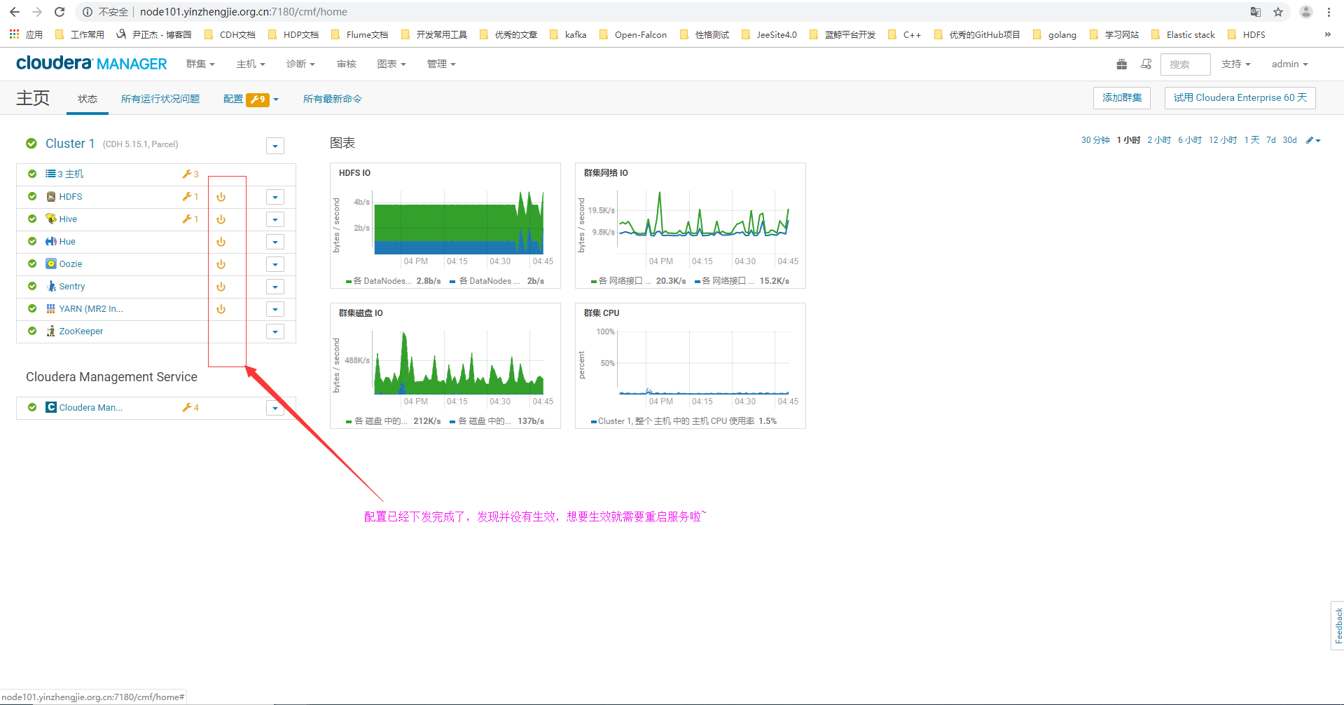Click the Cloudera Manager logo
Image resolution: width=1344 pixels, height=705 pixels.
point(92,64)
